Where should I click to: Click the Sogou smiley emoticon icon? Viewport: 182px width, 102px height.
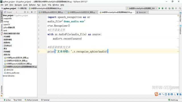[x=166, y=94]
